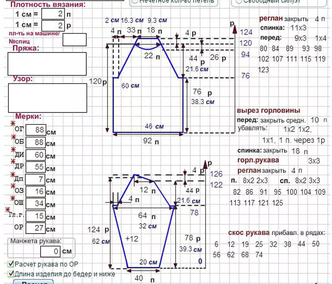The image size is (332, 284).
Task: Click the горл.рукава label
Action: coord(258,160)
